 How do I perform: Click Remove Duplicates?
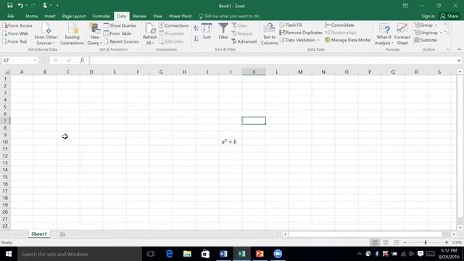301,33
